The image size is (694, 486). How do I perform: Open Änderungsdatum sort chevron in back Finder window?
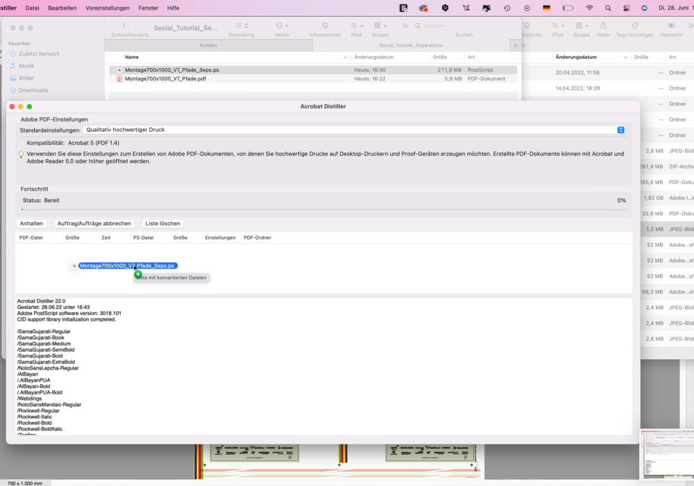click(x=625, y=57)
